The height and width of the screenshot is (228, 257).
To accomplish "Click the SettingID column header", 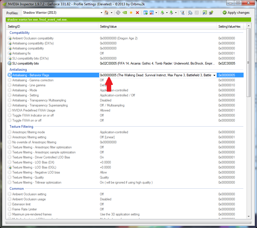I will coord(53,27).
